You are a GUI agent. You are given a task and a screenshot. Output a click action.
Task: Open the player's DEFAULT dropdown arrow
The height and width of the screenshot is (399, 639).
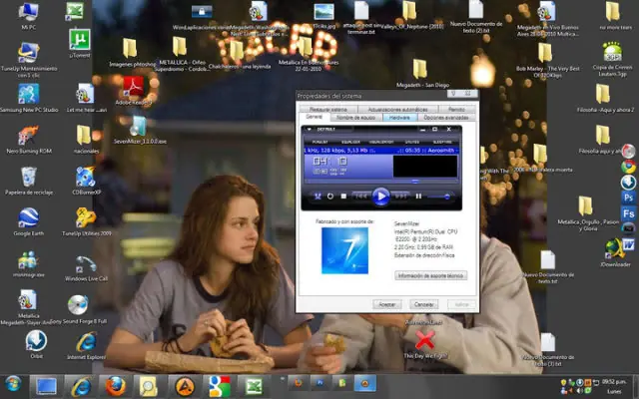[309, 130]
